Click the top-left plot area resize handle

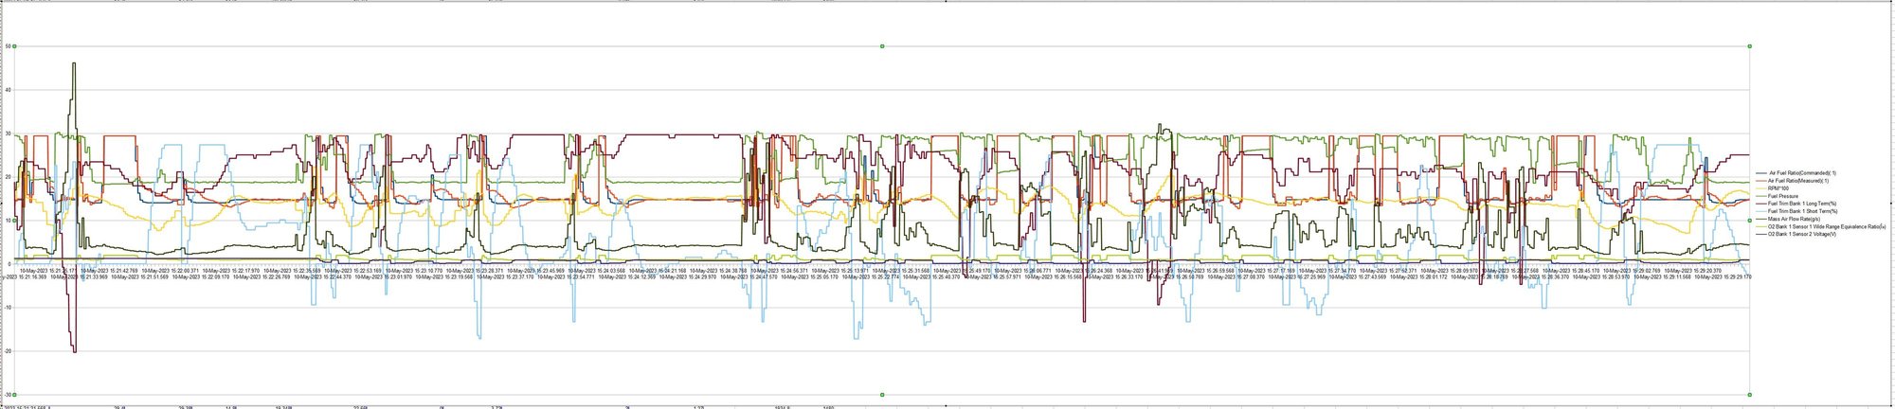(x=15, y=45)
